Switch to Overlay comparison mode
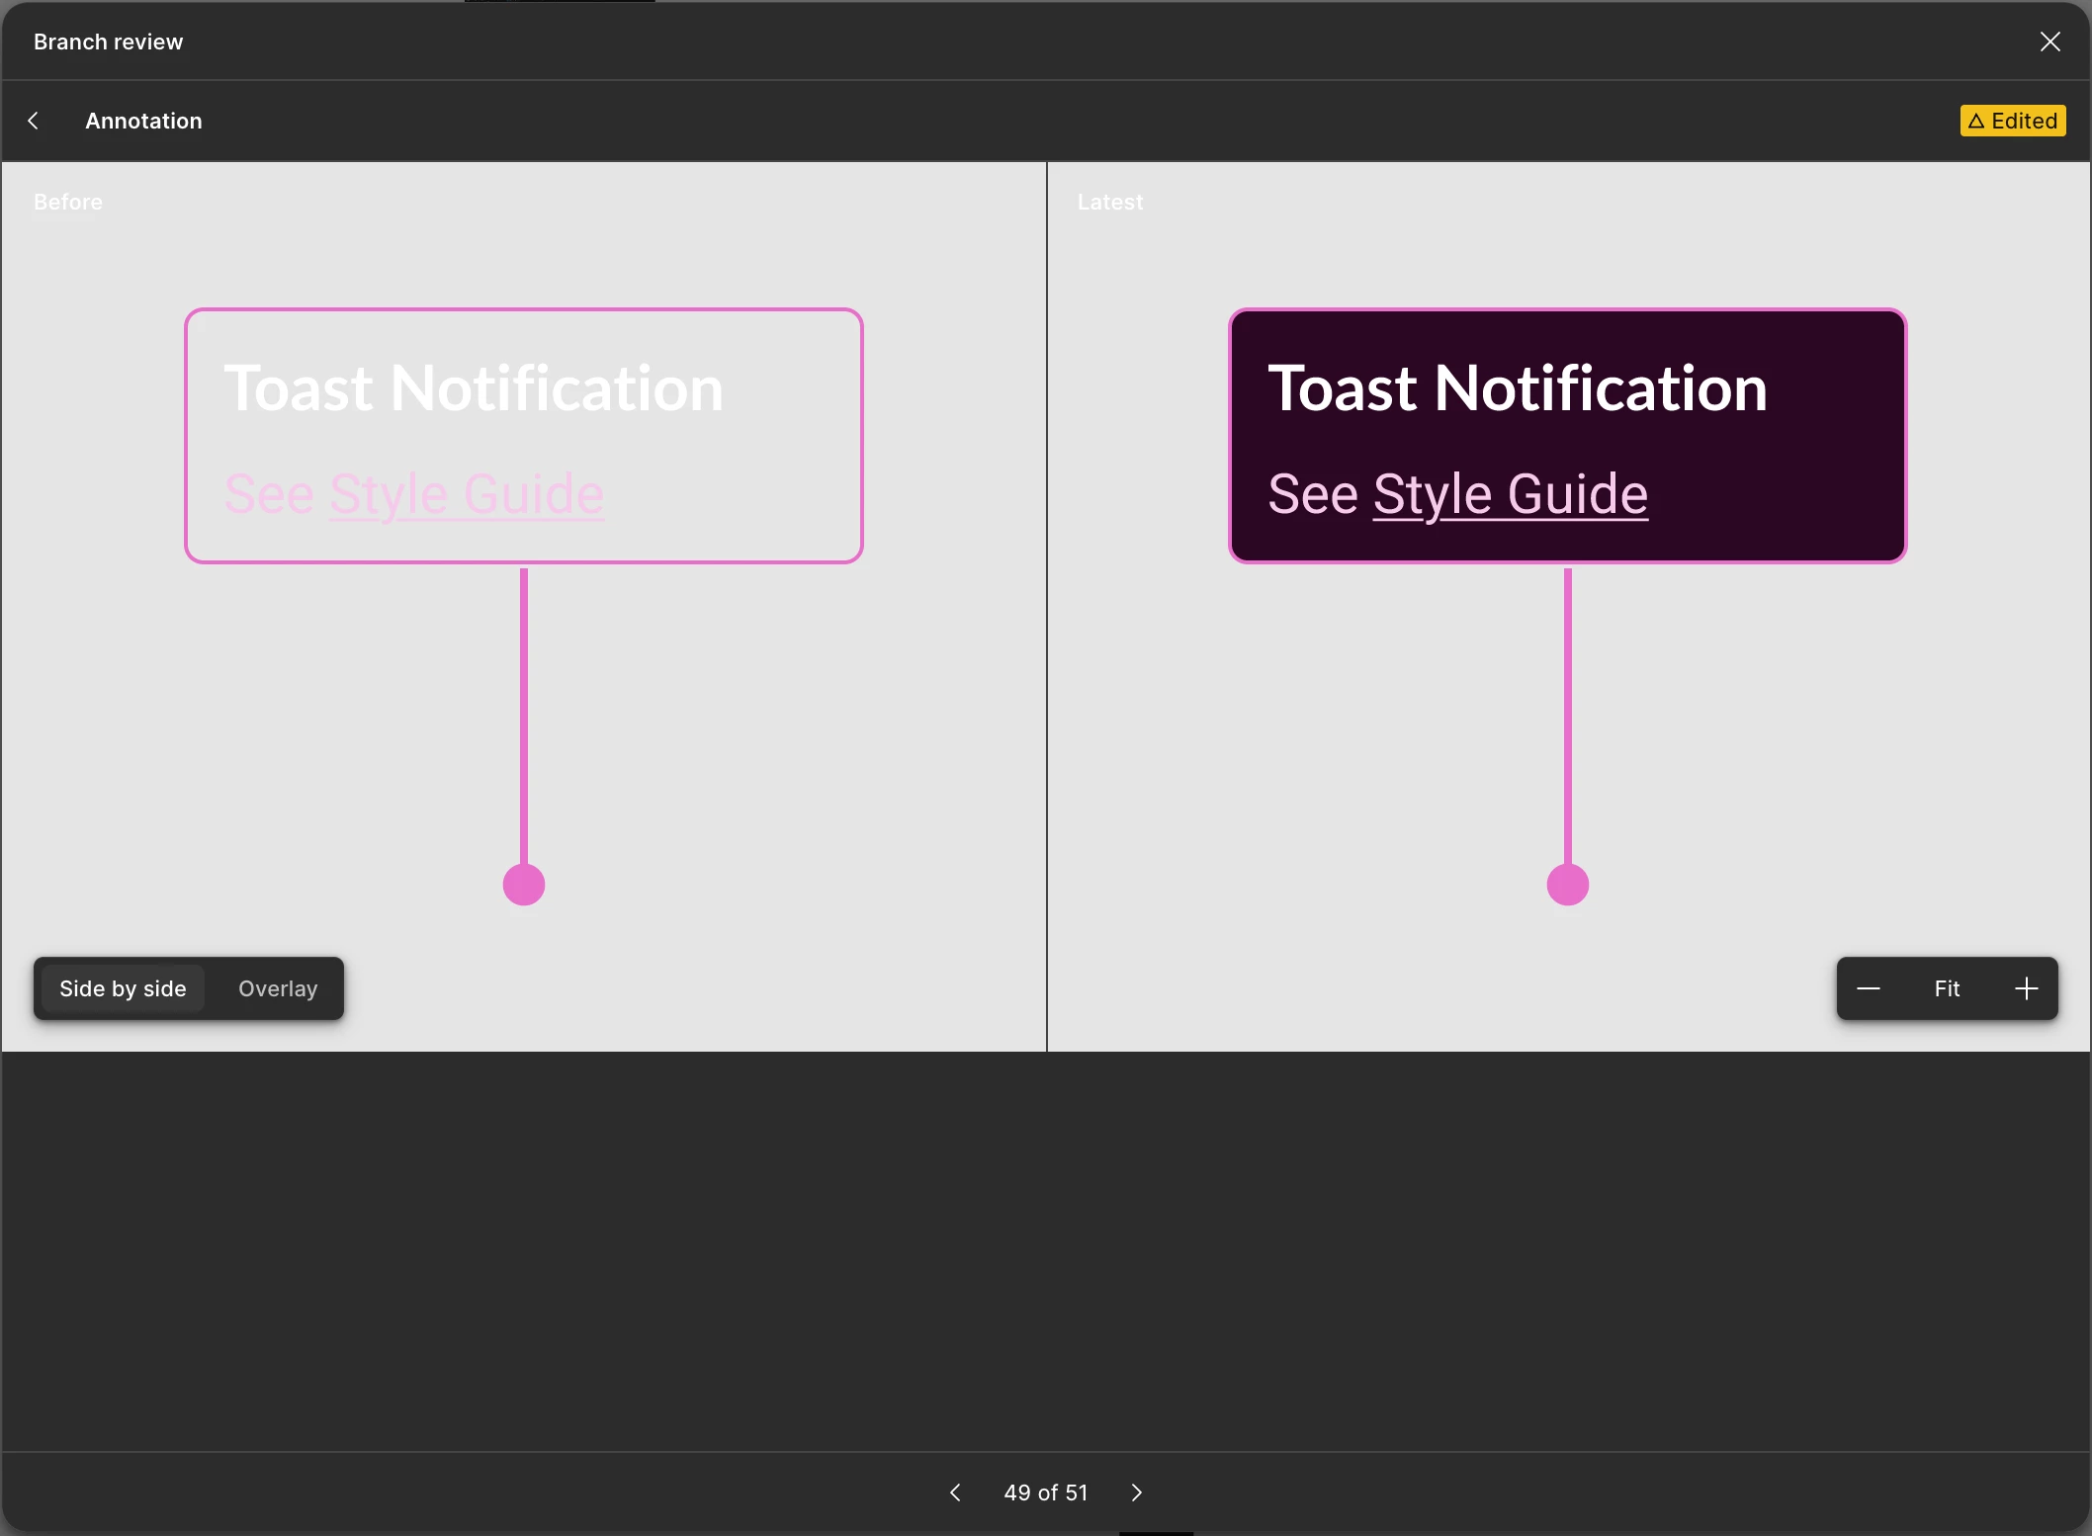2092x1536 pixels. pos(278,988)
